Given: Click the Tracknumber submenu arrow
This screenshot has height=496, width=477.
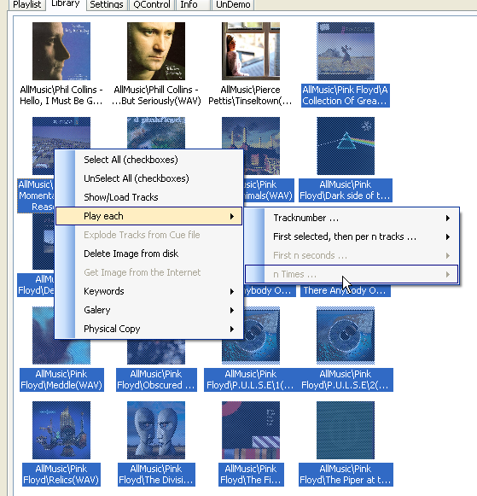Looking at the screenshot, I should (x=448, y=218).
